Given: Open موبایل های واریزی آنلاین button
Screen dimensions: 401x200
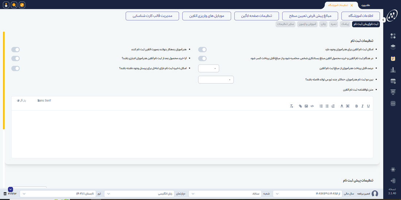Looking at the screenshot, I should pyautogui.click(x=207, y=16).
